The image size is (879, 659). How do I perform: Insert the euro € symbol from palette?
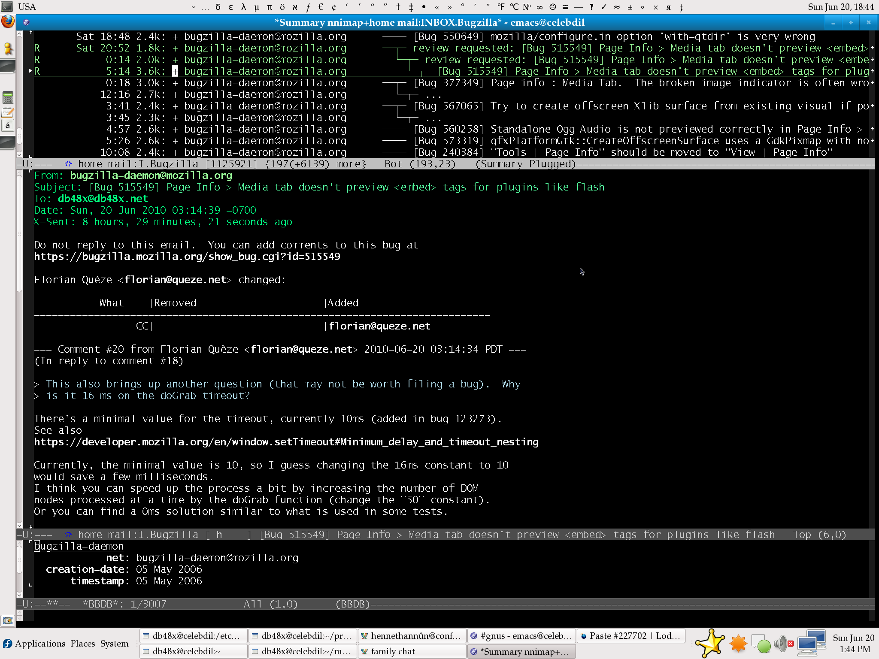321,7
